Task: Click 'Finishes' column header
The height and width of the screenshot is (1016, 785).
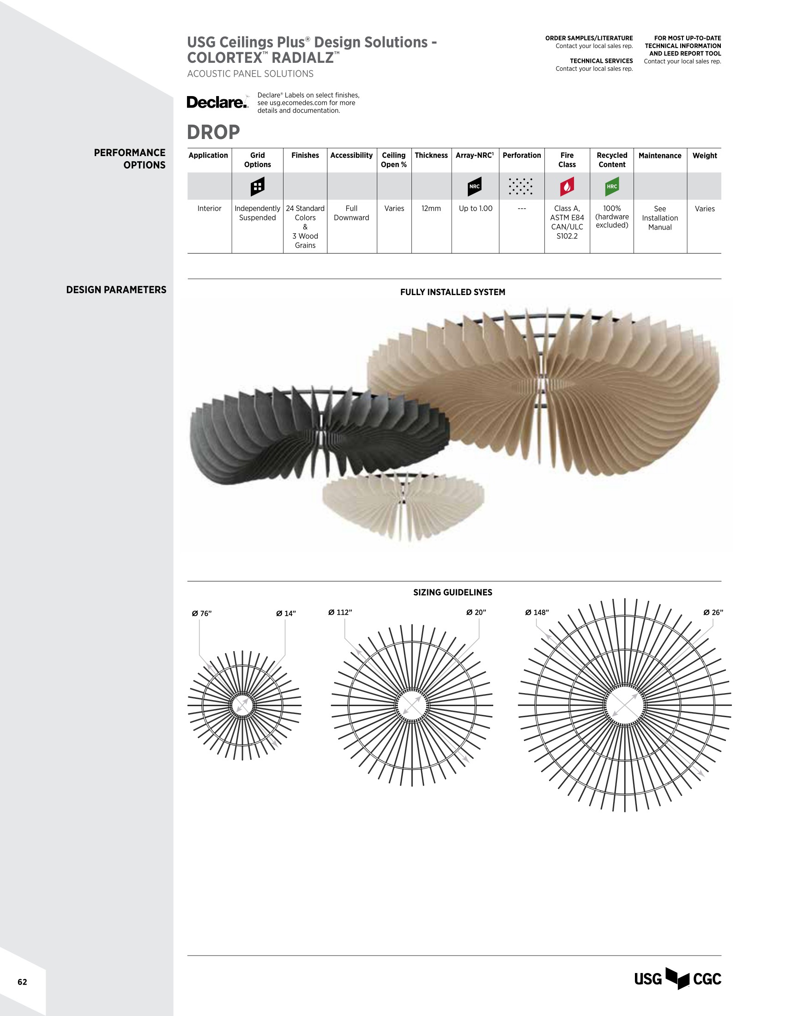Action: coord(305,155)
